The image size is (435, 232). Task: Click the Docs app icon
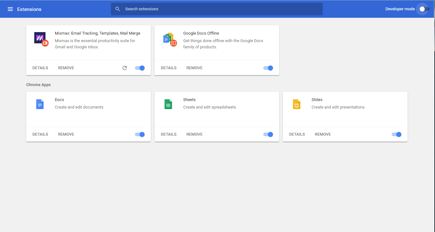[x=40, y=104]
